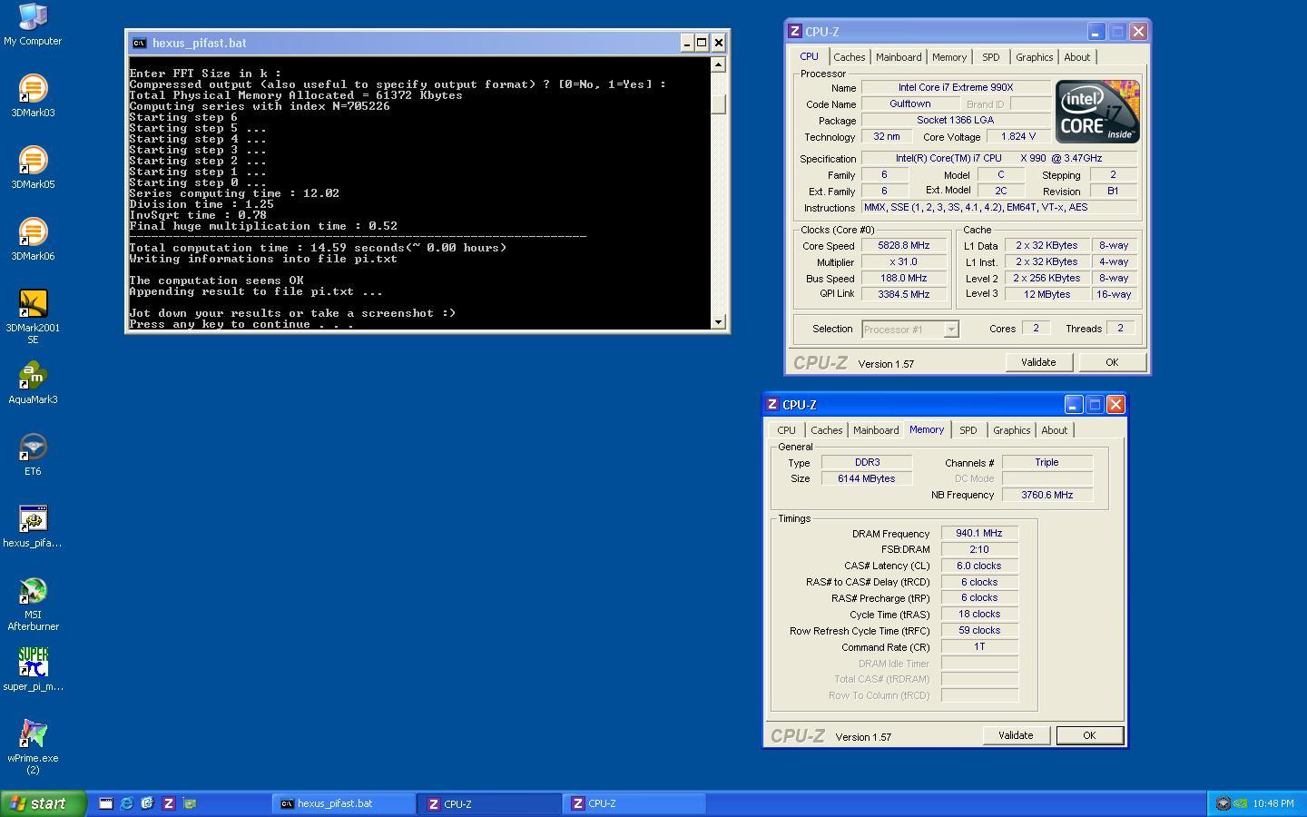Image resolution: width=1307 pixels, height=817 pixels.
Task: Switch to Graphics tab in lower CPU-Z window
Action: point(1012,430)
